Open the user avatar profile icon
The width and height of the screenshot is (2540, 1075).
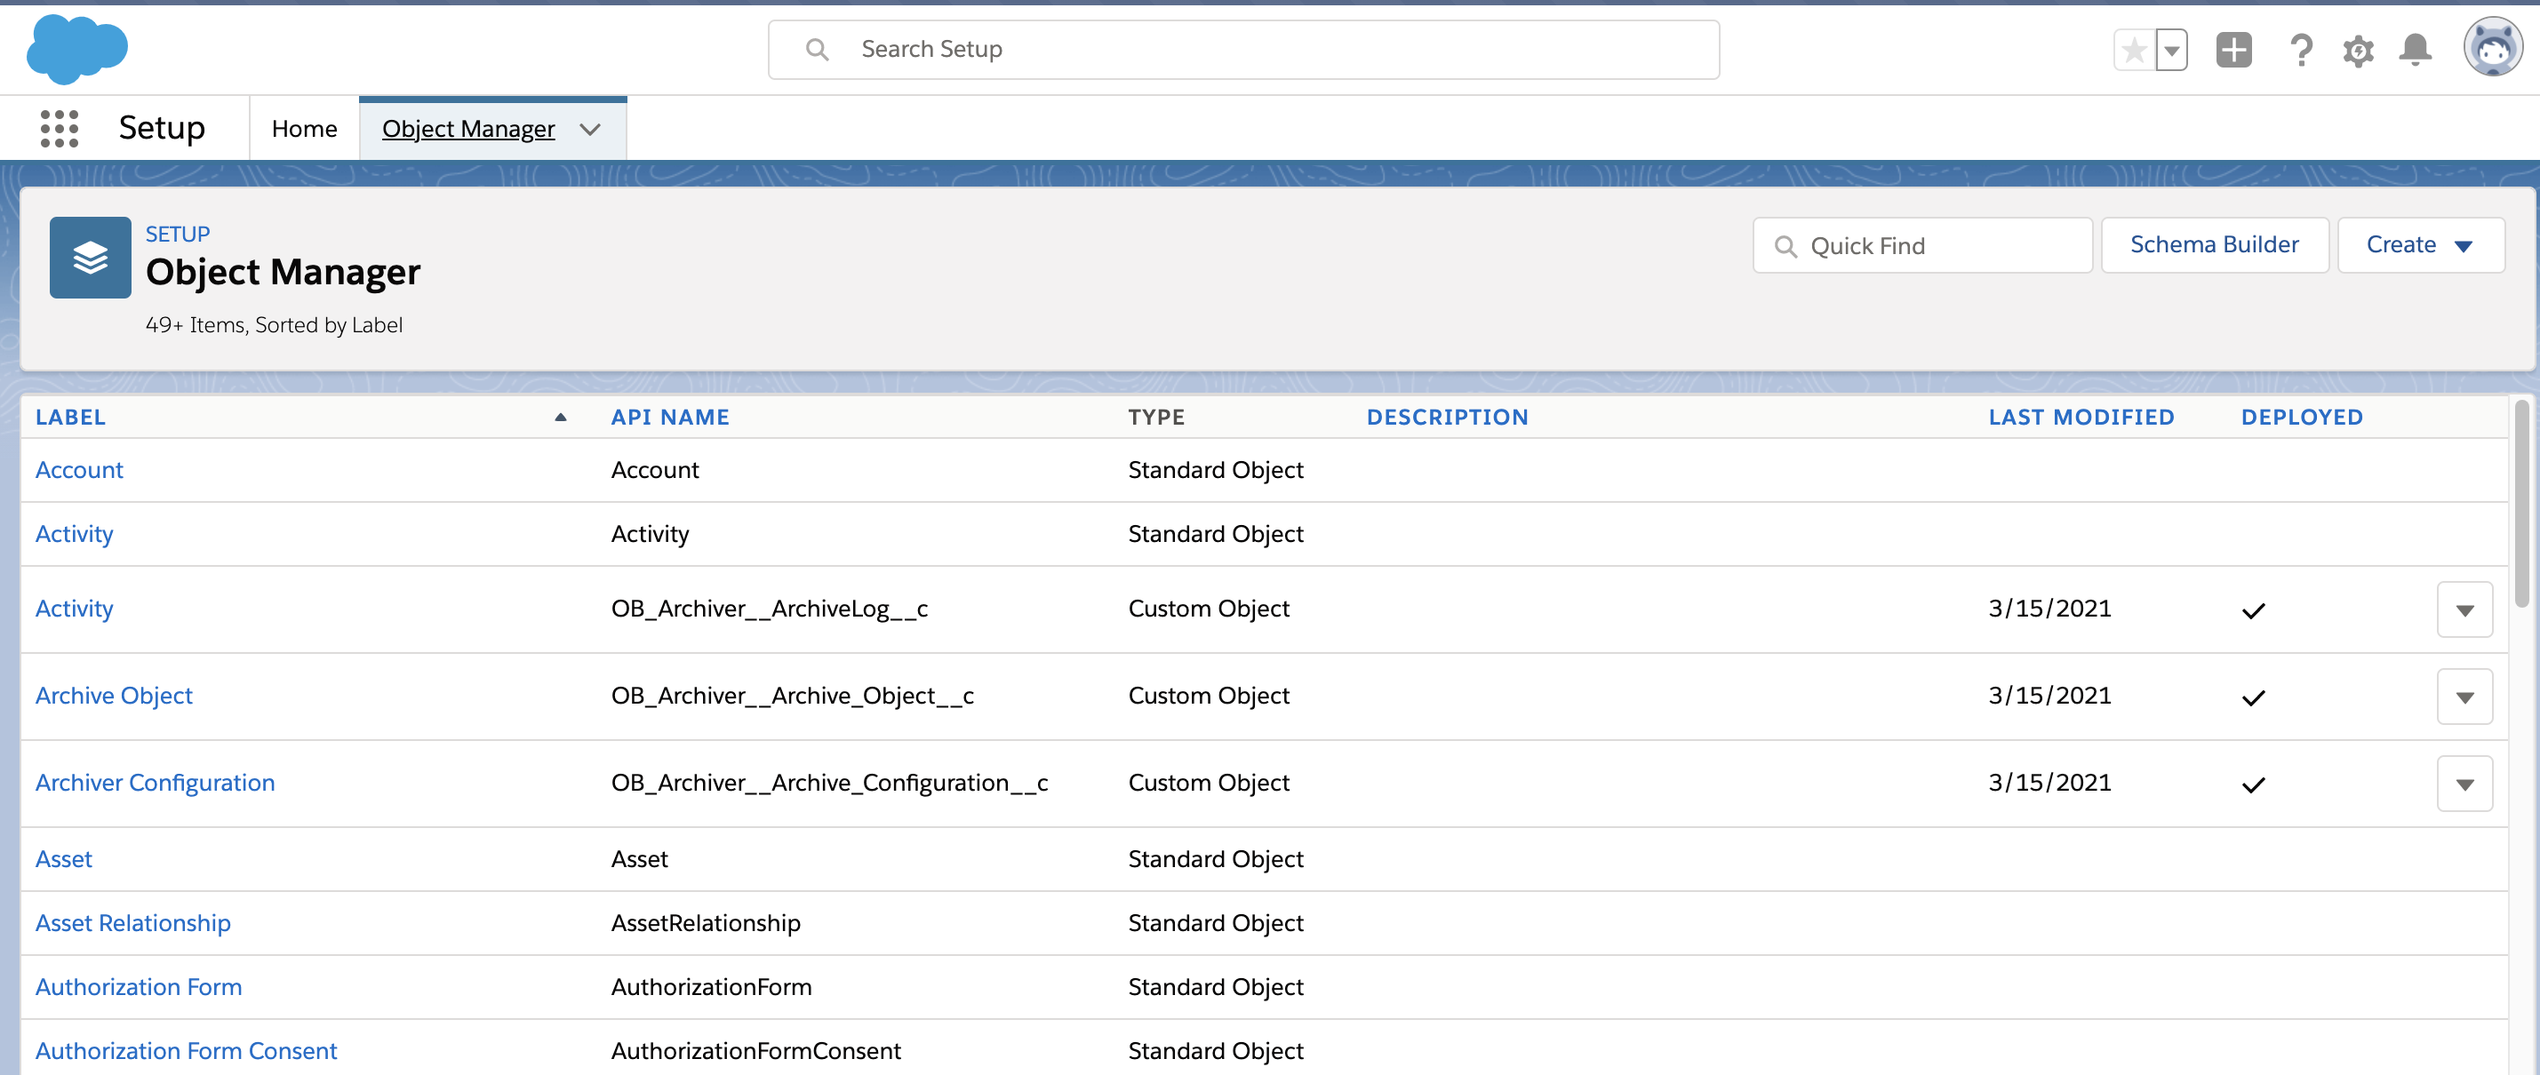(2492, 46)
